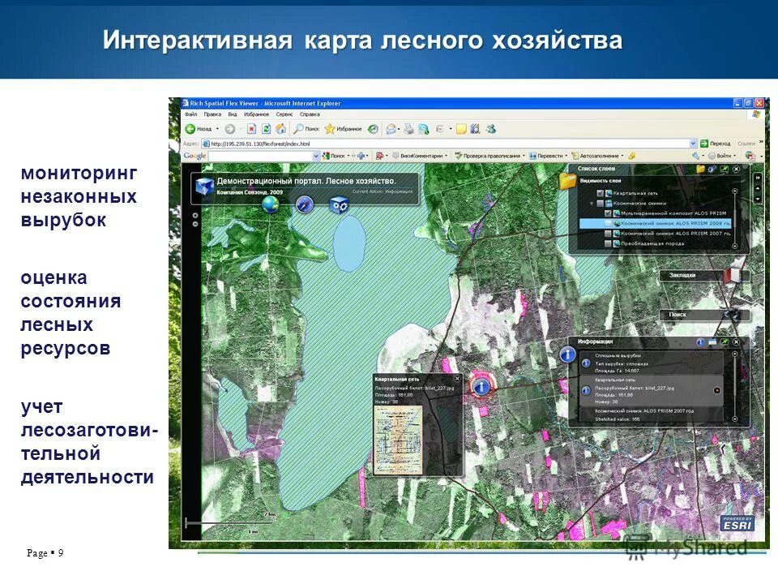Image resolution: width=778 pixels, height=584 pixels.
Task: Minimize the Список слоев panel with green arrow icon
Action: (725, 169)
